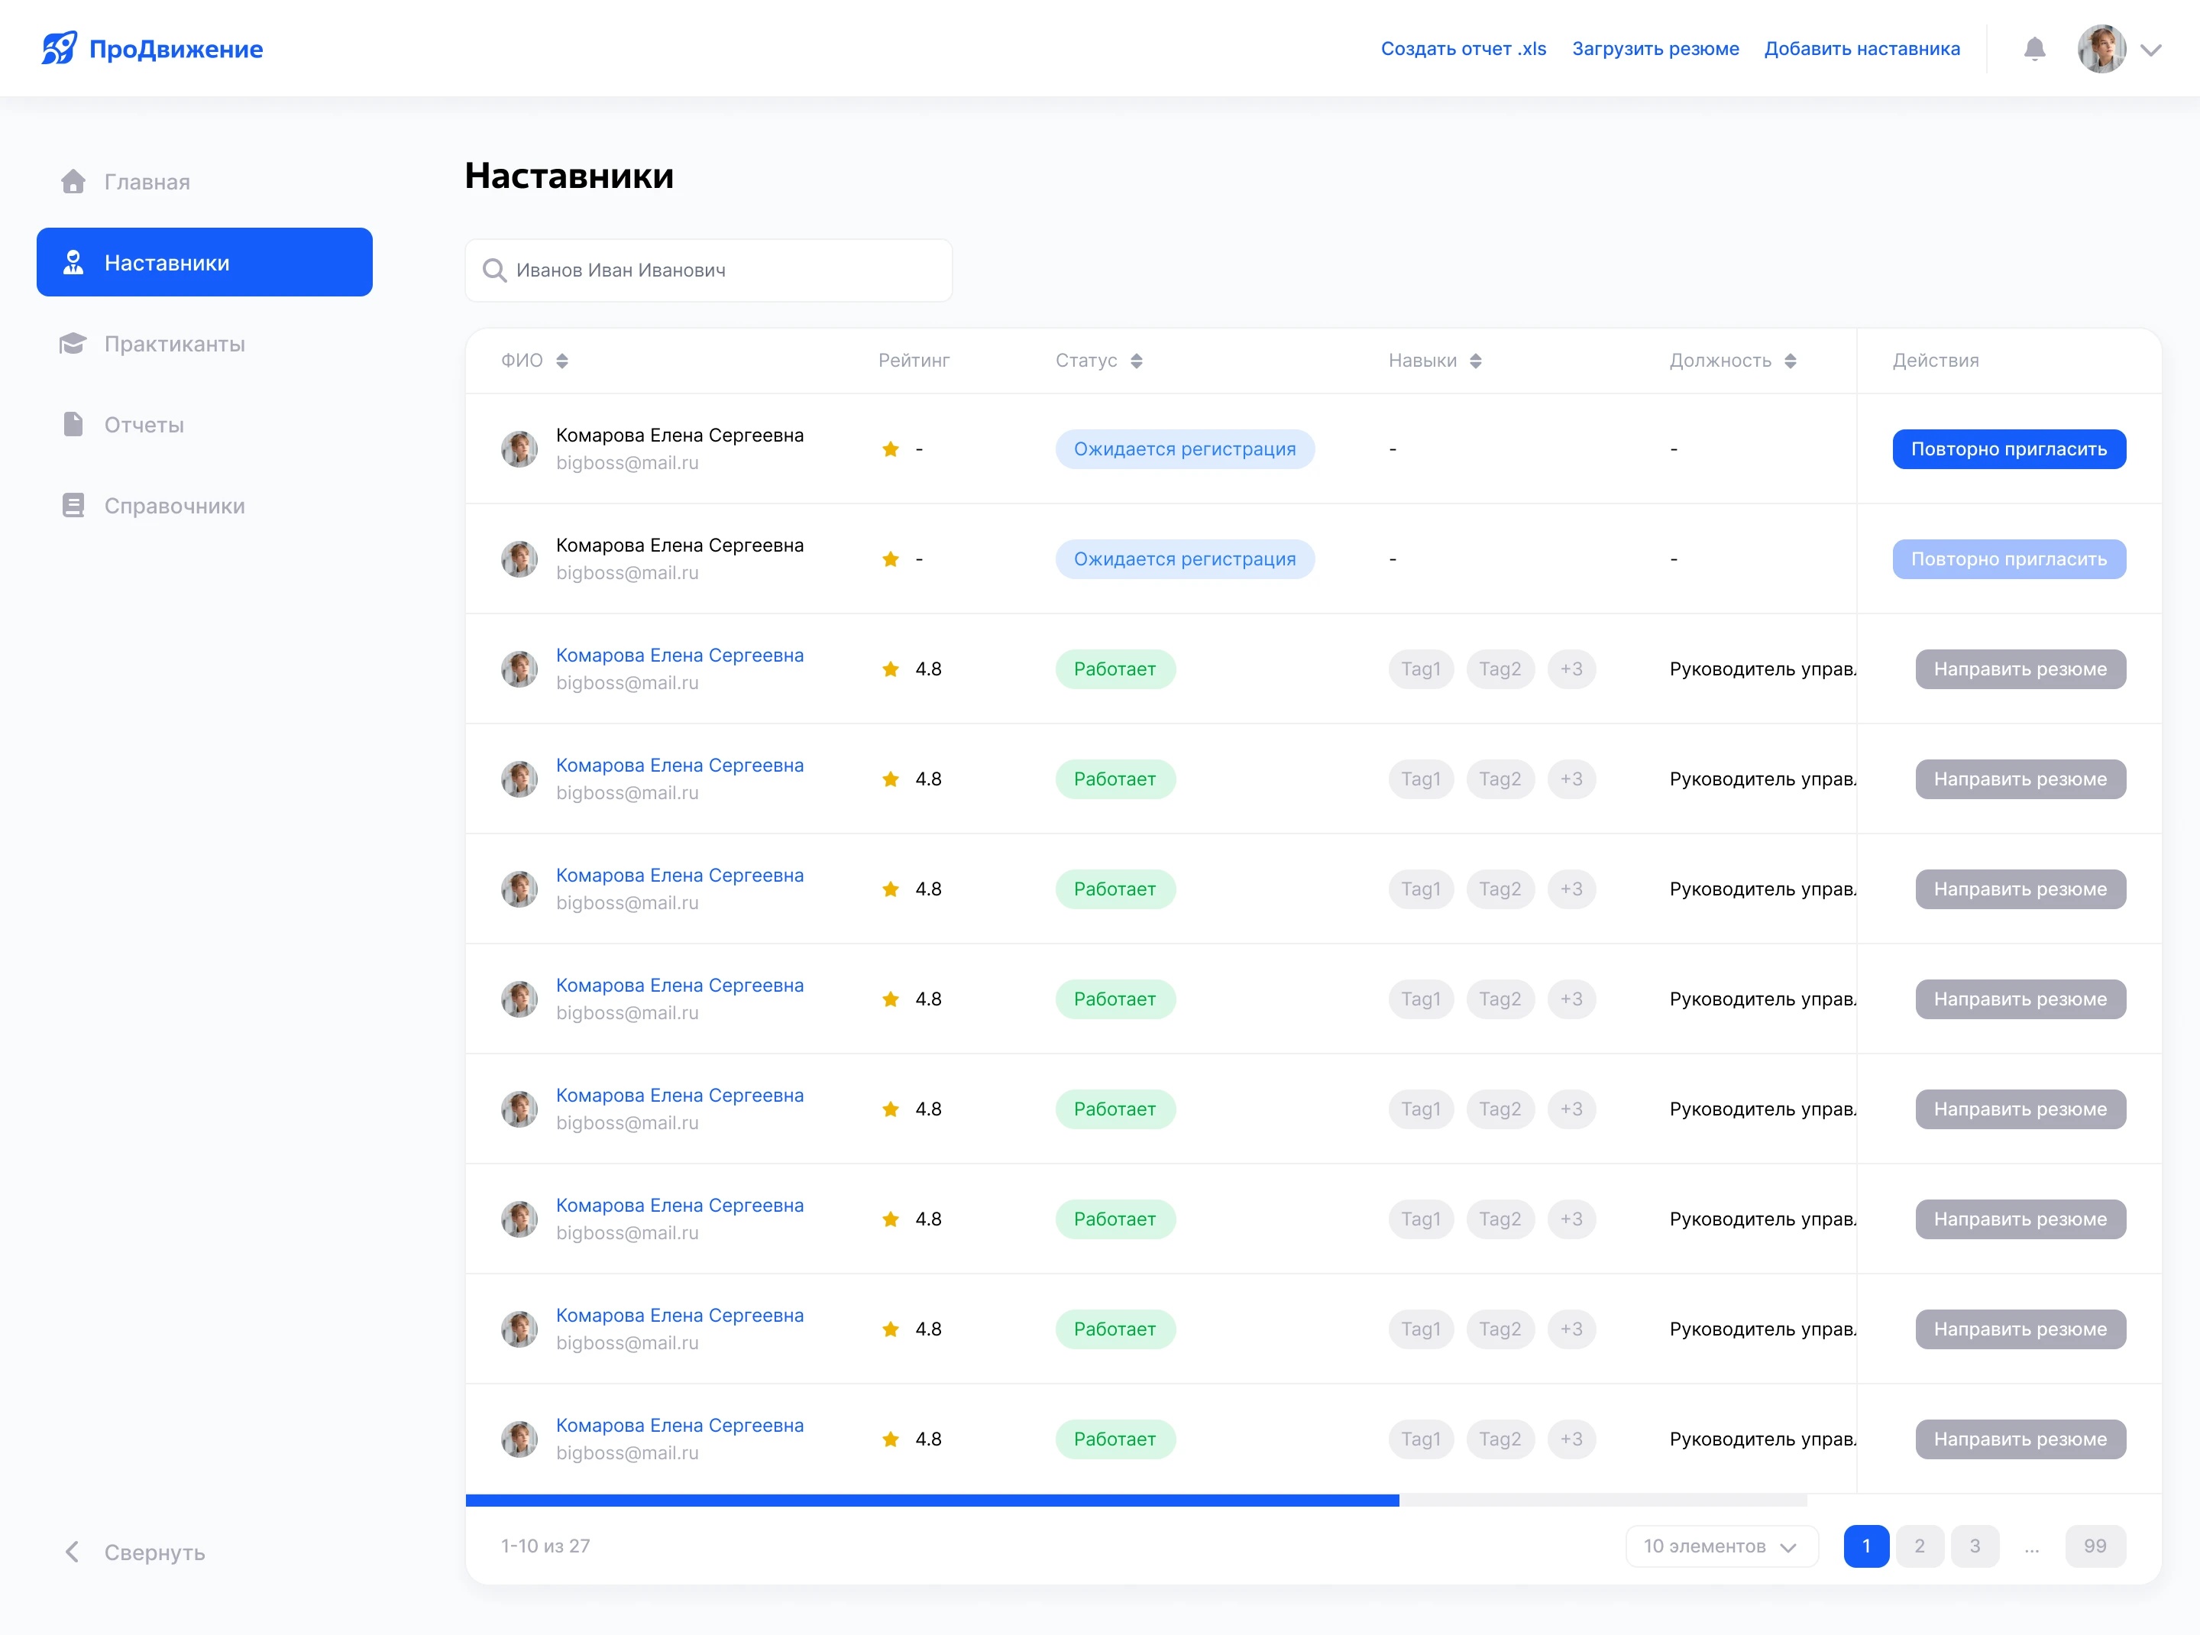Click the Наставники person icon in sidebar

[73, 262]
